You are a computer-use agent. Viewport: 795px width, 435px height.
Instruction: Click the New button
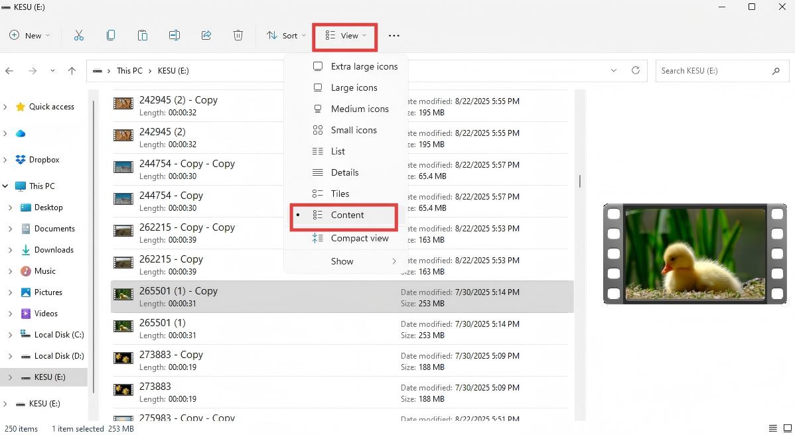(x=30, y=36)
